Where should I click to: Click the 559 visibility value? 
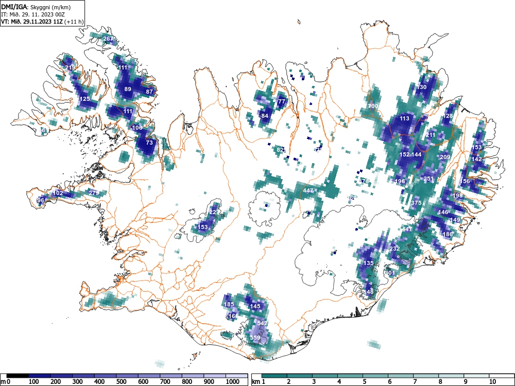click(255, 338)
